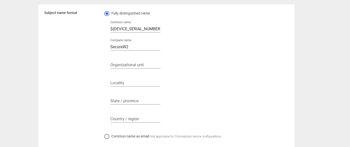Select the Fully distinguished name radio button

point(107,13)
